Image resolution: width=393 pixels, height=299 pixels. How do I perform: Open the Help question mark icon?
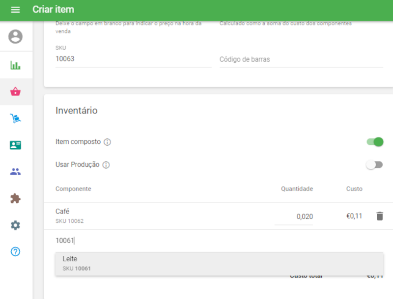(x=16, y=252)
